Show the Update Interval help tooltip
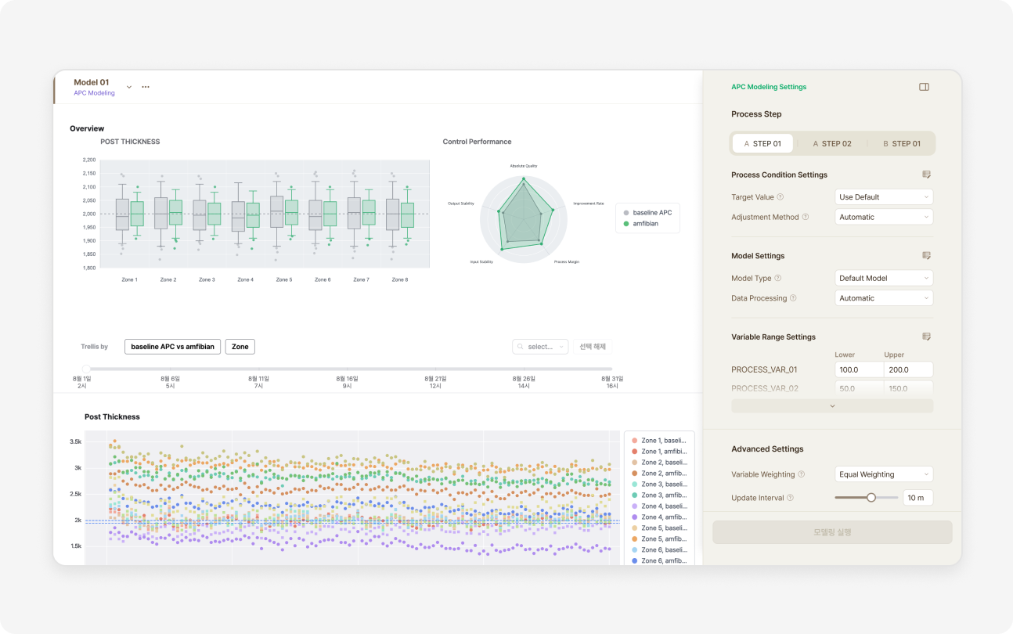This screenshot has height=634, width=1013. click(x=790, y=498)
